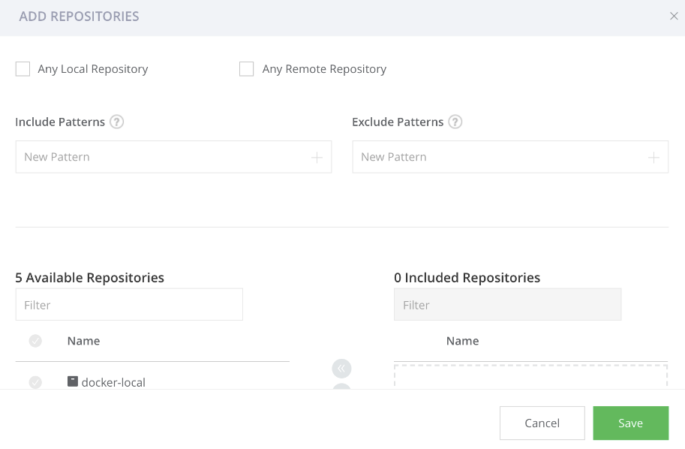Screen dimensions: 685x449
Task: Toggle select-all check in Available Repositories header
Action: click(35, 341)
